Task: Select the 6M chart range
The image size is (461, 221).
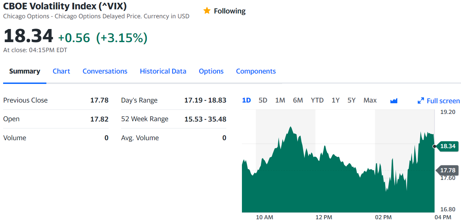Action: coord(298,100)
